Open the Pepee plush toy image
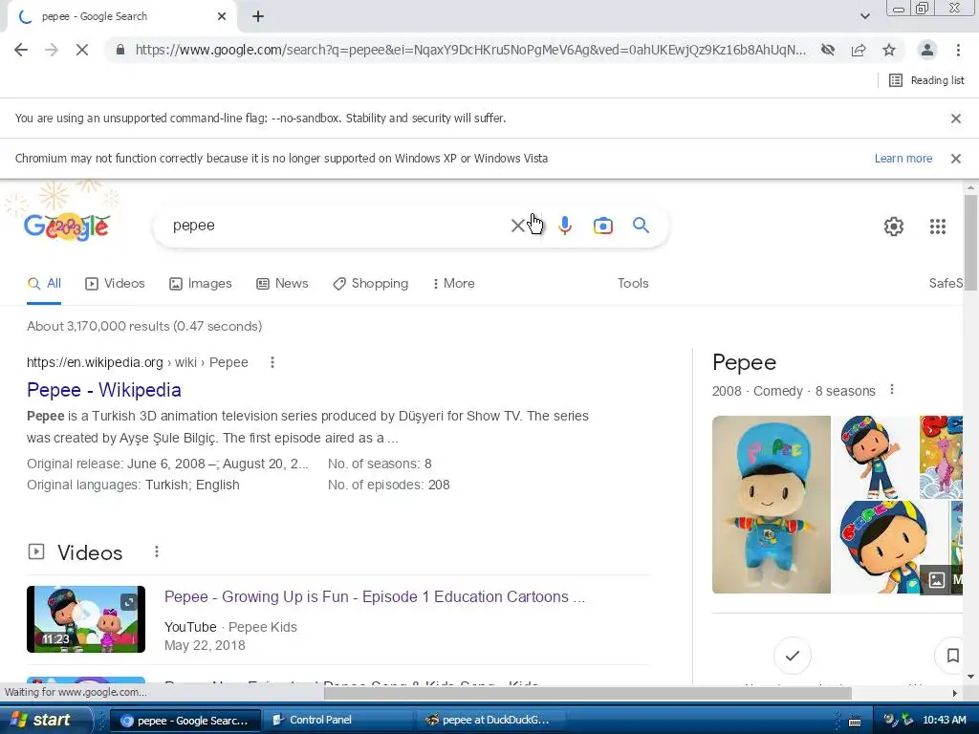This screenshot has width=979, height=734. [x=772, y=505]
